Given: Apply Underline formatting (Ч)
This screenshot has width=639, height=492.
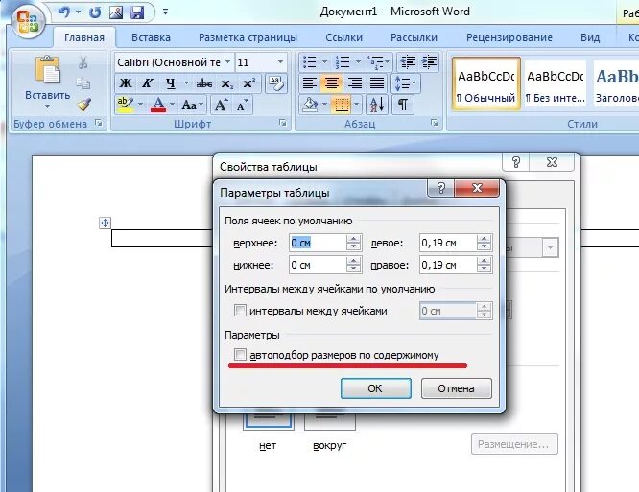Looking at the screenshot, I should tap(171, 83).
